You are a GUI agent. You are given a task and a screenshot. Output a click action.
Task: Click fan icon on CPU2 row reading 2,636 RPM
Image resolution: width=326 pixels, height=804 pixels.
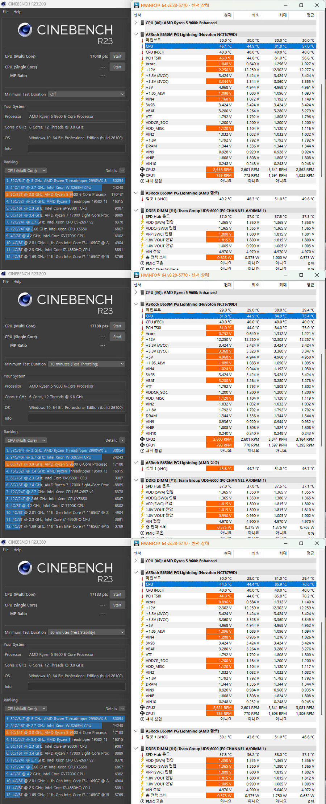click(142, 170)
